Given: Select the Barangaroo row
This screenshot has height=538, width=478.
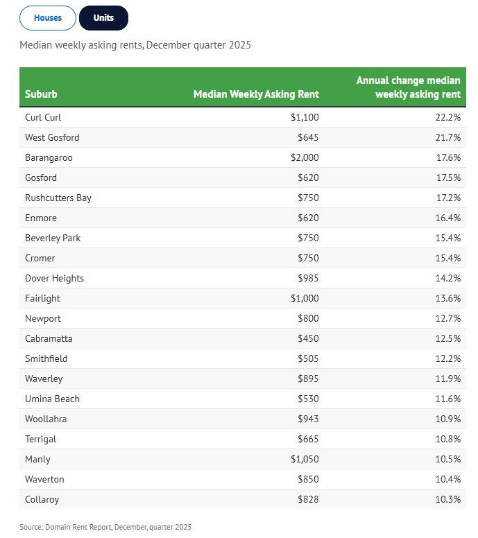Looking at the screenshot, I should tap(242, 157).
